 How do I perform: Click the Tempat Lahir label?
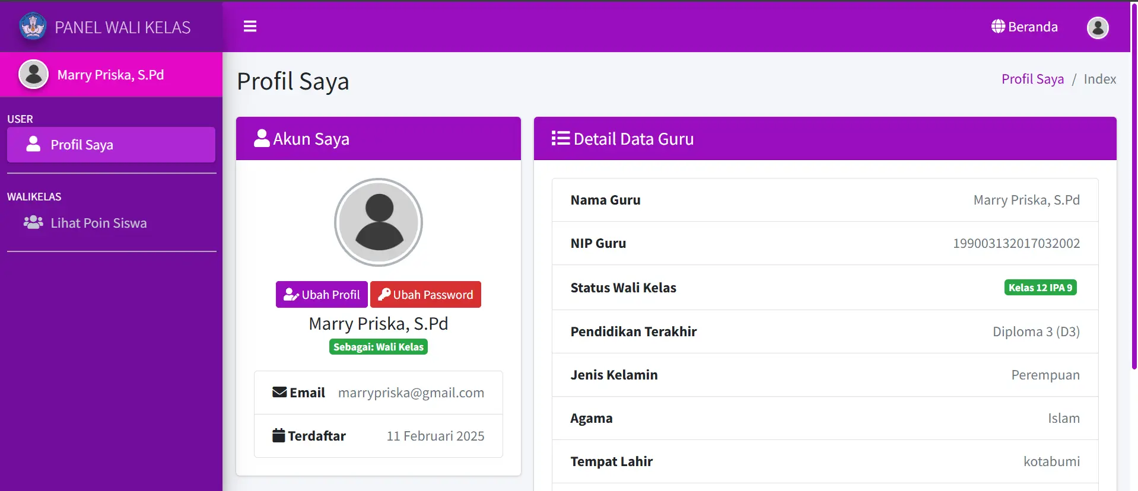pyautogui.click(x=611, y=461)
